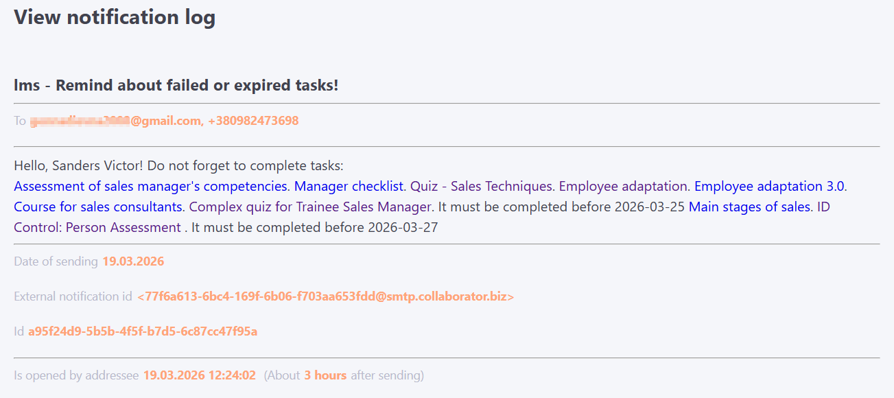Click the 2026-03-25 completion deadline text
The height and width of the screenshot is (398, 894).
click(650, 207)
